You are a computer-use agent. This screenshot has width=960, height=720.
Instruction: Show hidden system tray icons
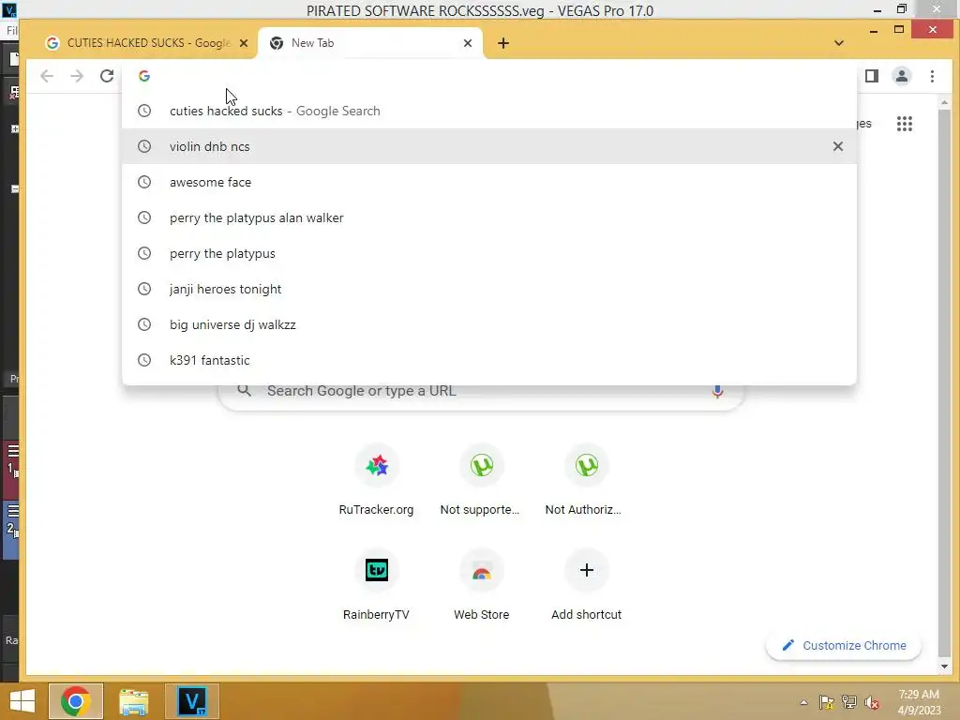point(803,703)
